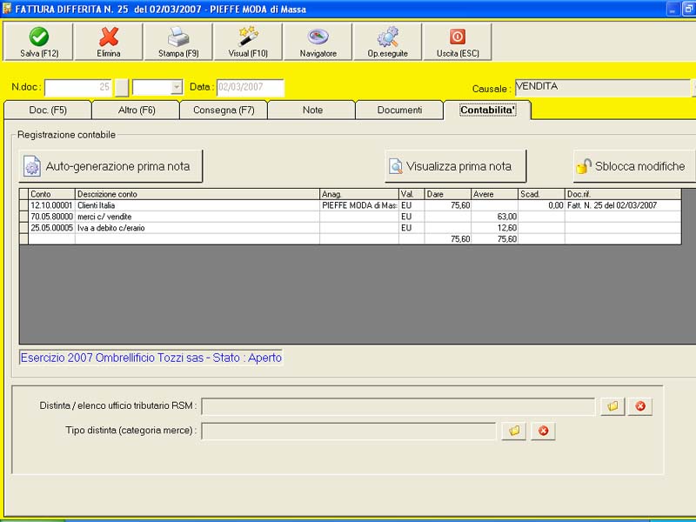Screen dimensions: 696x522
Task: Browse folder for Distinta ufficio tributario RSM
Action: (612, 406)
